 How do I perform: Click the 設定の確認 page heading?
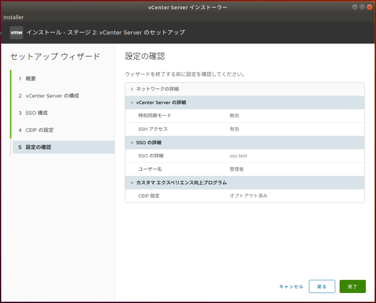(145, 56)
